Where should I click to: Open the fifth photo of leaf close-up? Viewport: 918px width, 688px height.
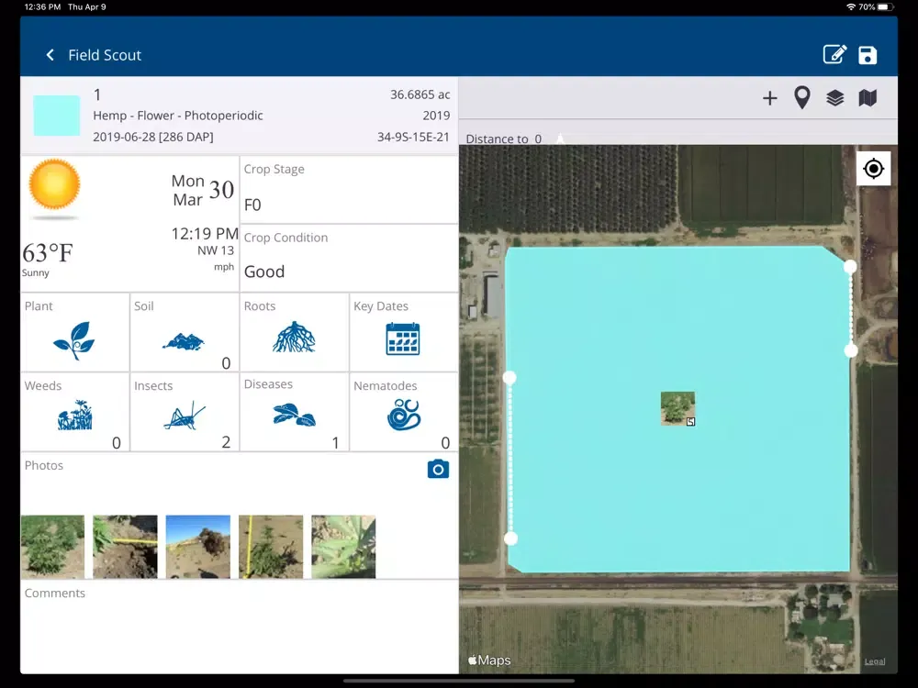click(343, 547)
